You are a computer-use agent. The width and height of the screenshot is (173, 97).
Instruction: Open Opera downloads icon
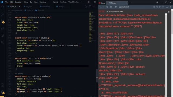tap(167, 7)
